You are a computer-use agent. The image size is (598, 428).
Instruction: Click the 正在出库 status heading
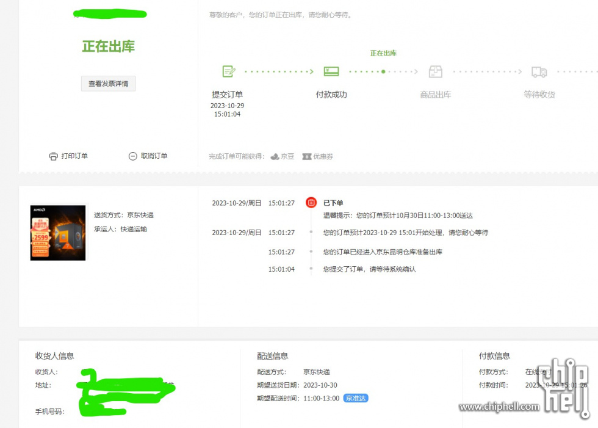(x=109, y=46)
